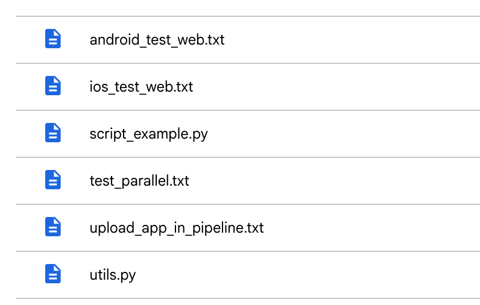Click the file icon beside test_parallel.txt

pos(53,181)
